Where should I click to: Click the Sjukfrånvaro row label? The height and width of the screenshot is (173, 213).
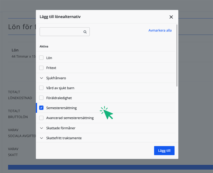pos(56,78)
